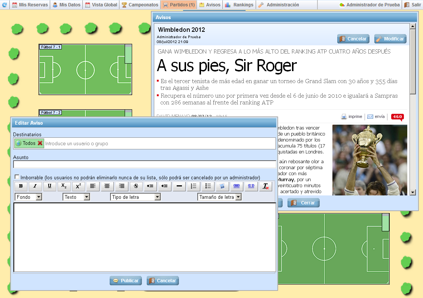
Task: Open the Mis Reservas menu
Action: point(30,4)
